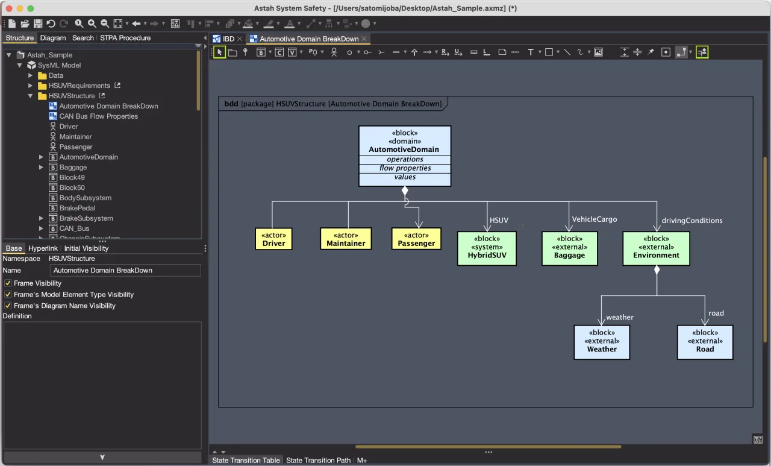The width and height of the screenshot is (771, 466).
Task: Select the Text tool T
Action: click(531, 52)
